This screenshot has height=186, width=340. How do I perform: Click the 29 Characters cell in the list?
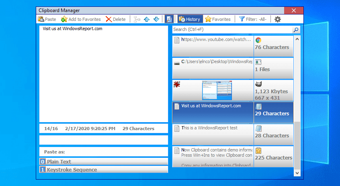point(273,112)
